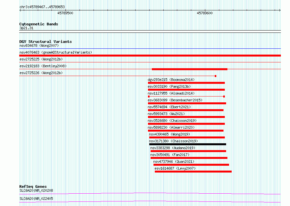Image resolution: width=290 pixels, height=206 pixels.
Task: Open variant esv2192183 (Bentley2008)
Action: (x=43, y=66)
